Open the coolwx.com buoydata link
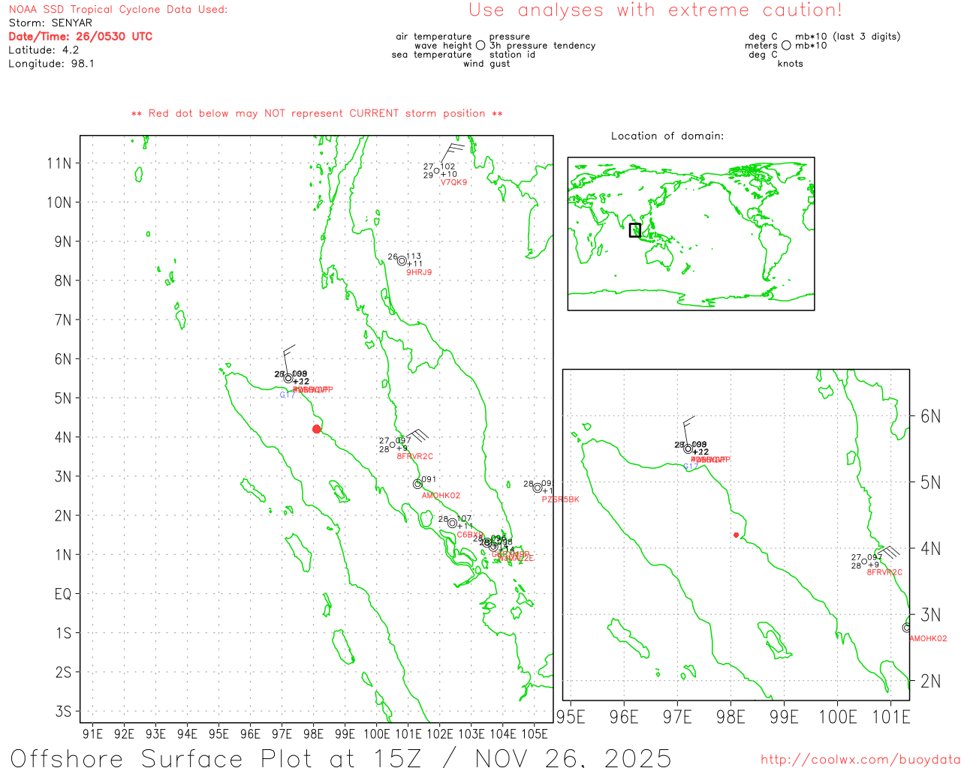Screen dimensions: 961x768 pyautogui.click(x=860, y=760)
